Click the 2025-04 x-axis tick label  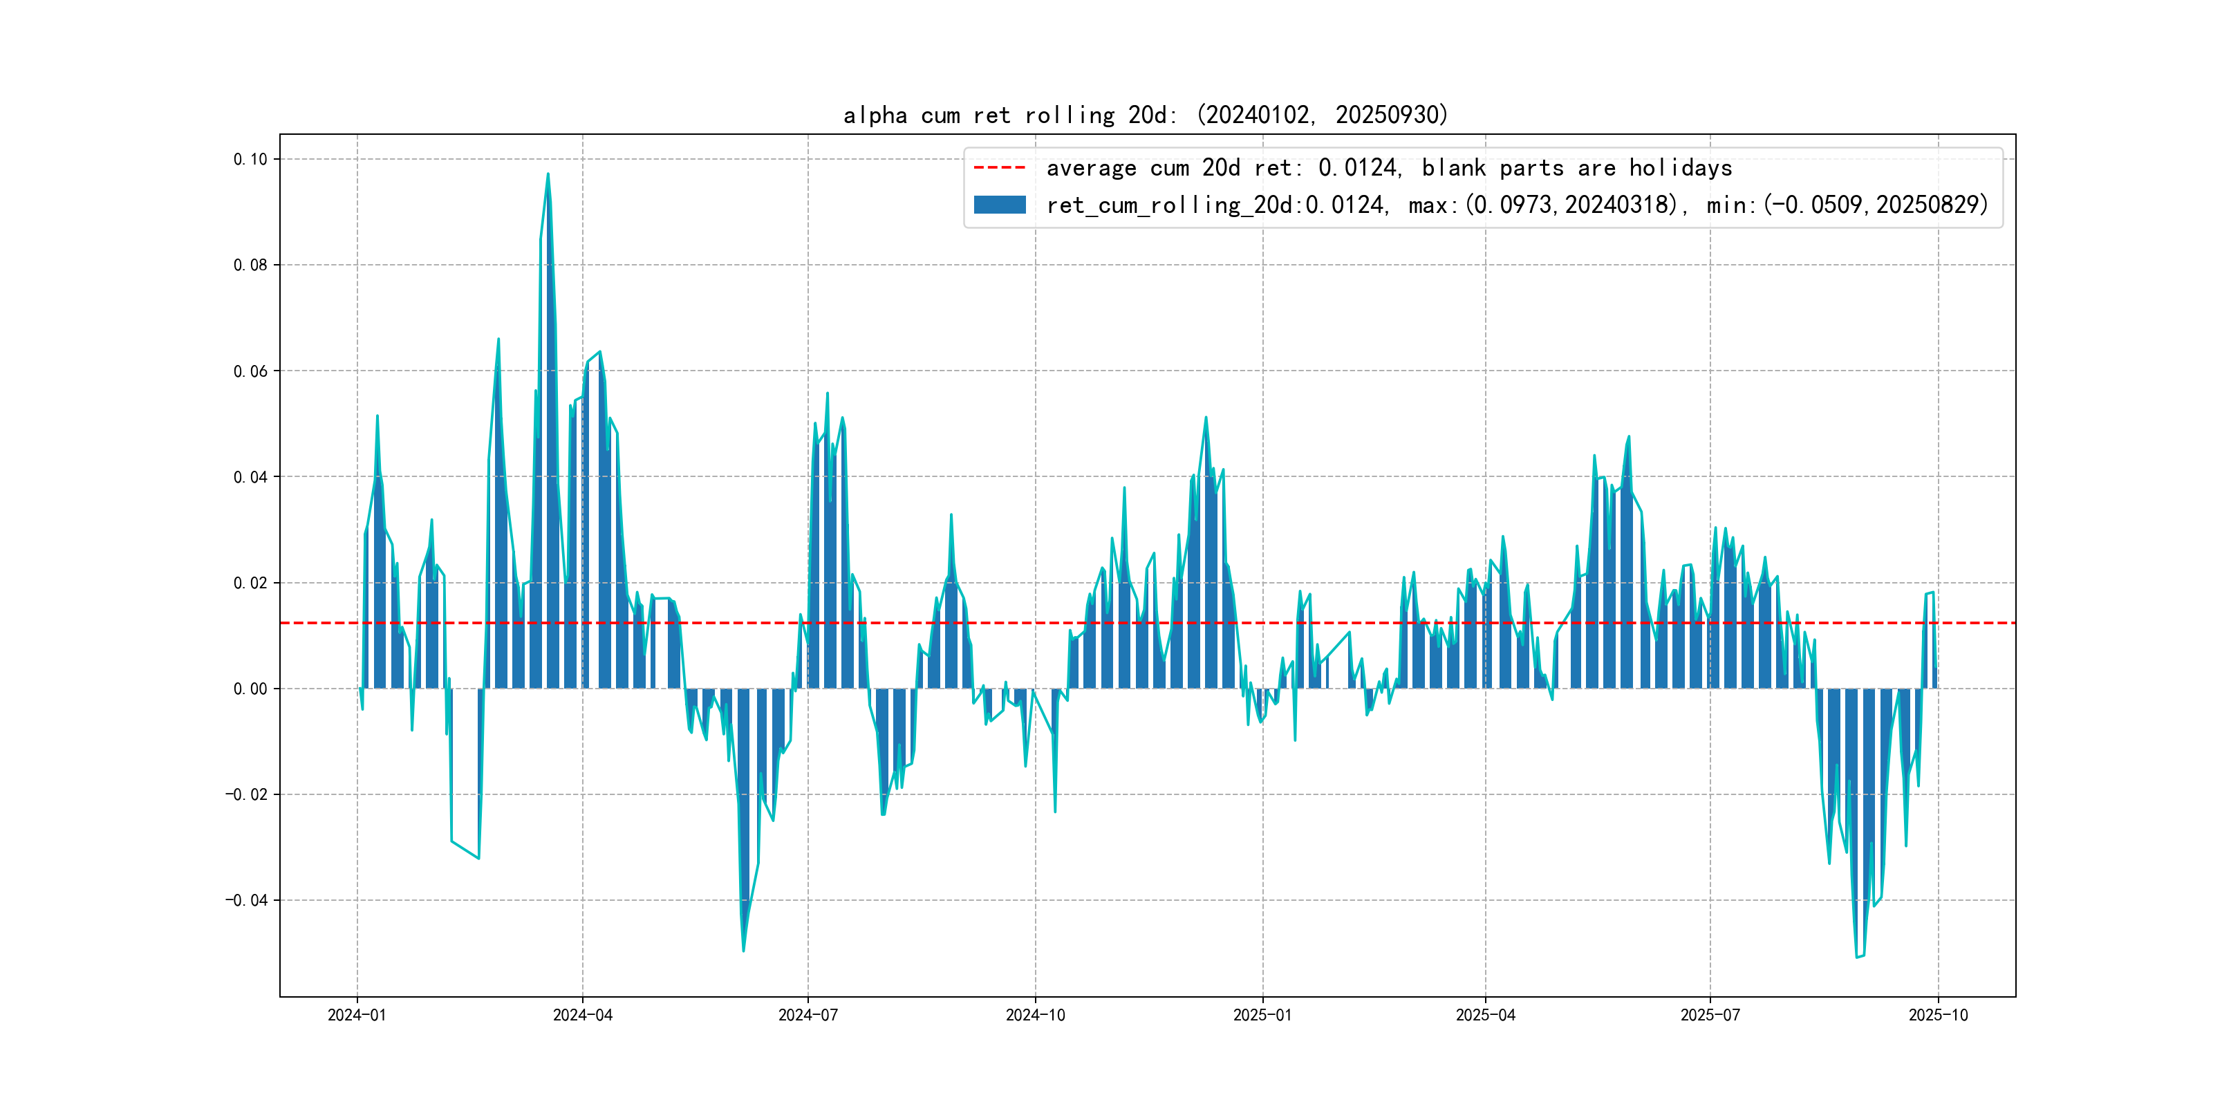(1485, 1015)
